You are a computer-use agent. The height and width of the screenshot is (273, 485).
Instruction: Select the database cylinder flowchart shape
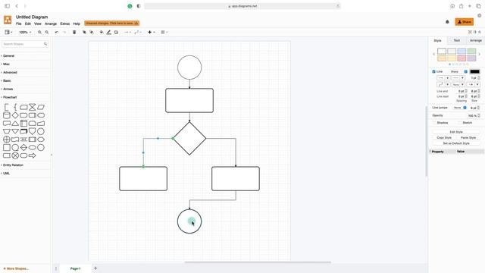[x=7, y=115]
